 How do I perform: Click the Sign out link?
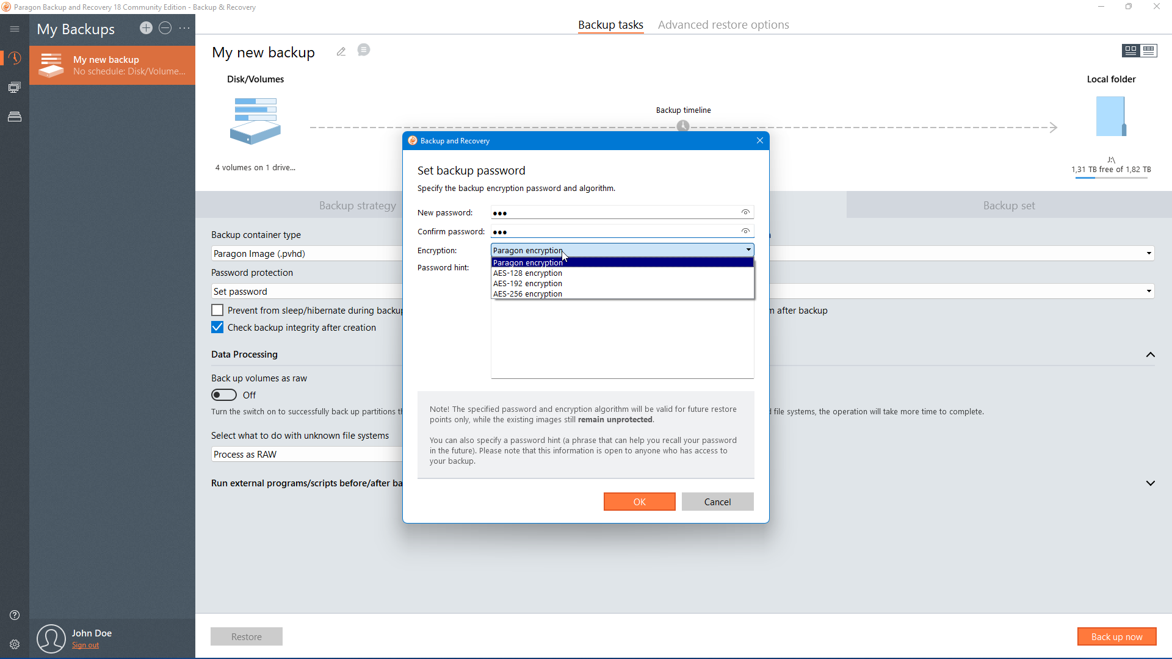click(x=85, y=645)
